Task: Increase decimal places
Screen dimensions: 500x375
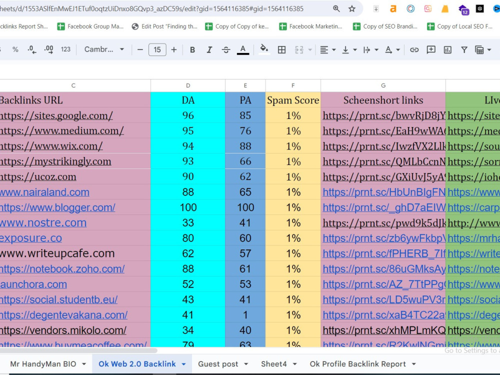Action: [x=48, y=49]
